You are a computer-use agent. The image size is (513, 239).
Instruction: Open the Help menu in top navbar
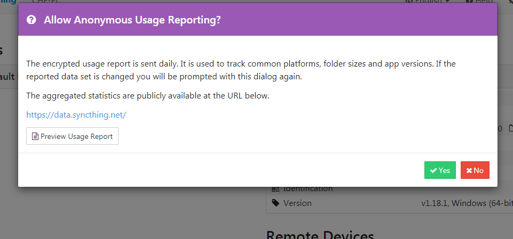(x=479, y=2)
